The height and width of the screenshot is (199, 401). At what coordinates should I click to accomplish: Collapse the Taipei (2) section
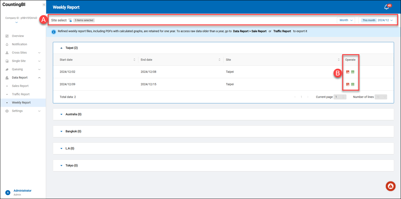[x=62, y=48]
